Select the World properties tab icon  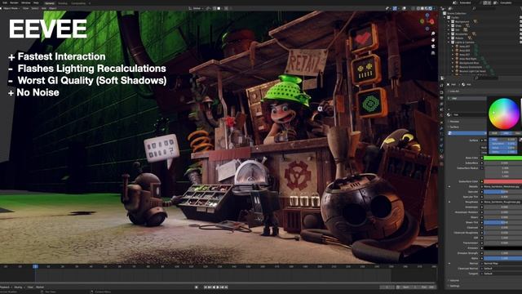pyautogui.click(x=442, y=115)
